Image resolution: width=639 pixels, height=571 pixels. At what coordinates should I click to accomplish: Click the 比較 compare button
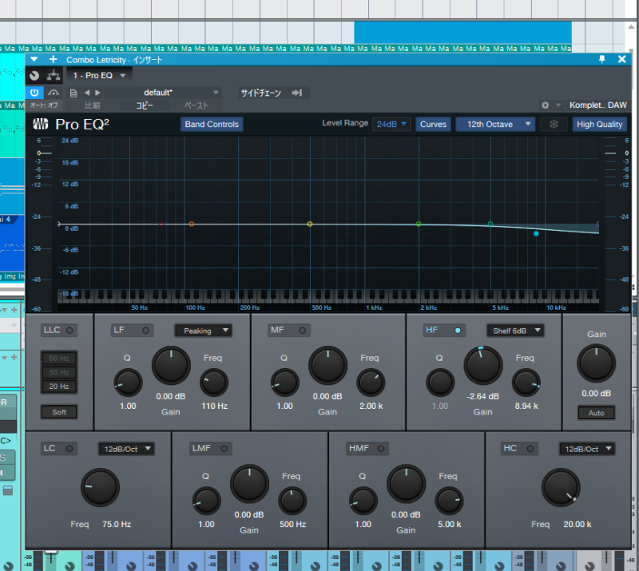click(x=93, y=106)
